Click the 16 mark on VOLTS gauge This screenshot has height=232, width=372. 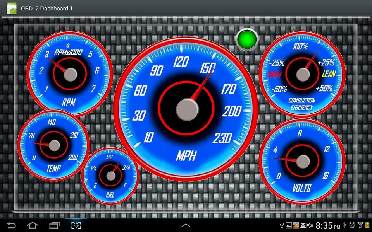pos(325,176)
